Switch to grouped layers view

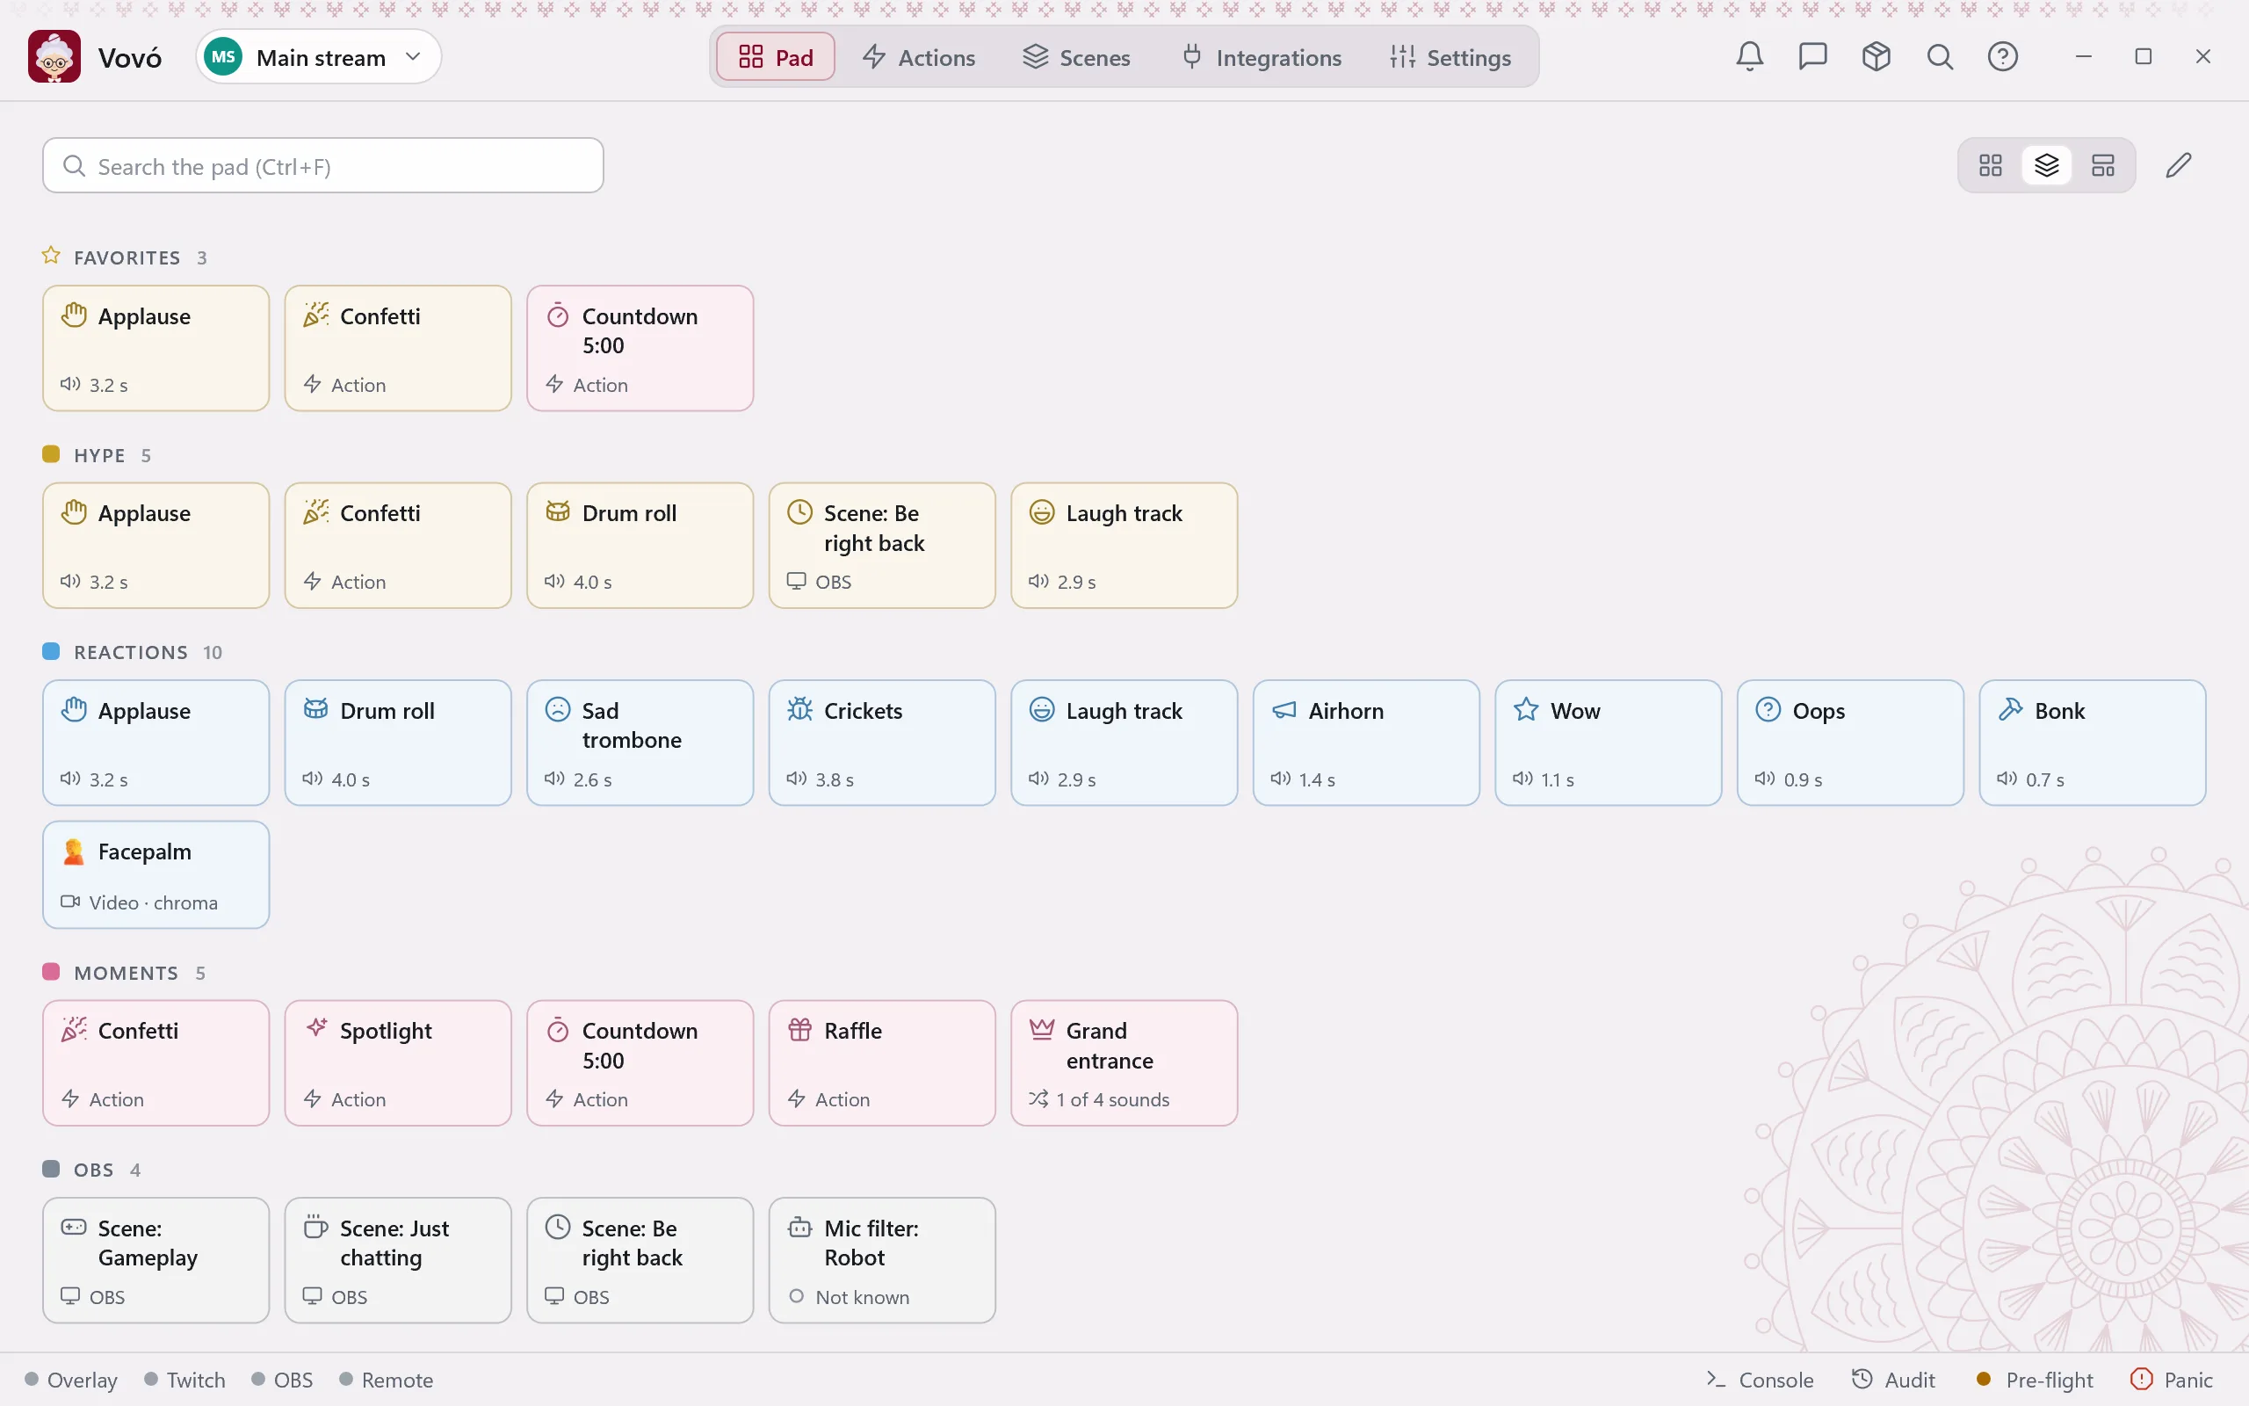2046,165
